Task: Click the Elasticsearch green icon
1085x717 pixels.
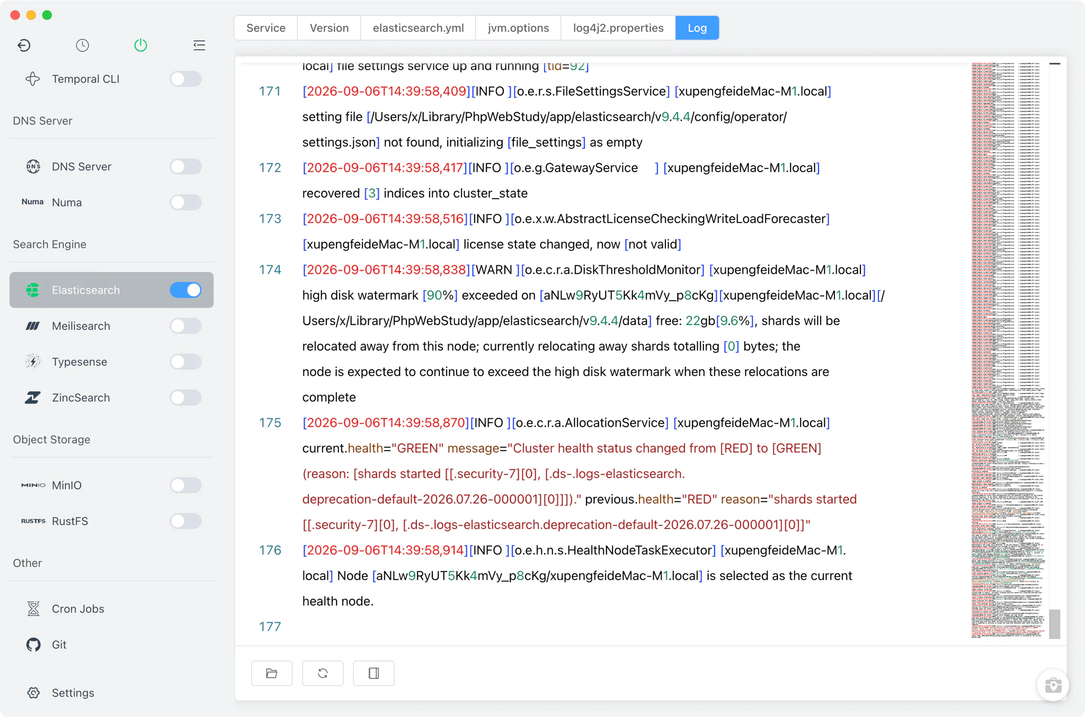Action: (33, 290)
